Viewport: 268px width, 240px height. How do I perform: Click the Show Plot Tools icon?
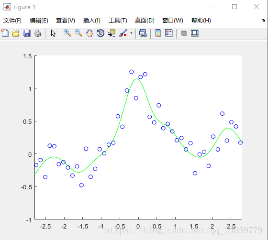(x=195, y=33)
